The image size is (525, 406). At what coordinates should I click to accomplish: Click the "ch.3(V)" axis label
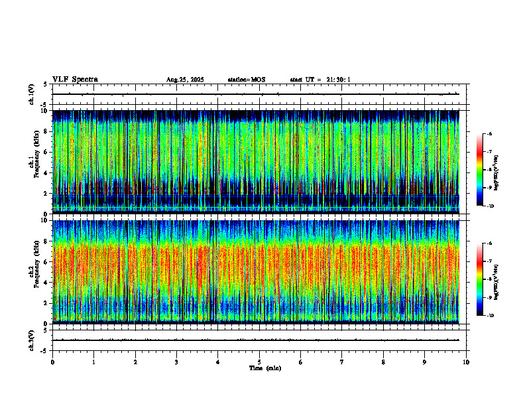point(32,340)
